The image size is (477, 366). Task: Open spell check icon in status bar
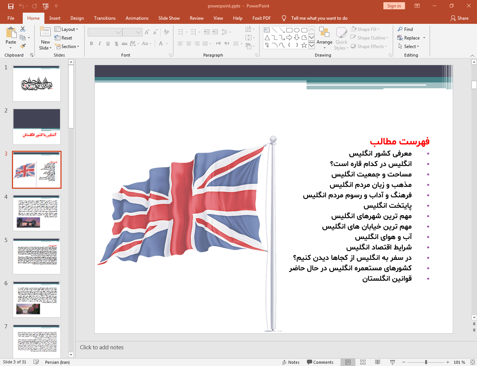[36, 362]
